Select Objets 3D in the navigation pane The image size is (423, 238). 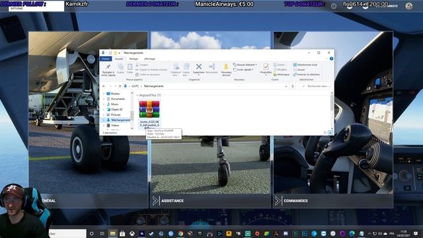pyautogui.click(x=116, y=110)
